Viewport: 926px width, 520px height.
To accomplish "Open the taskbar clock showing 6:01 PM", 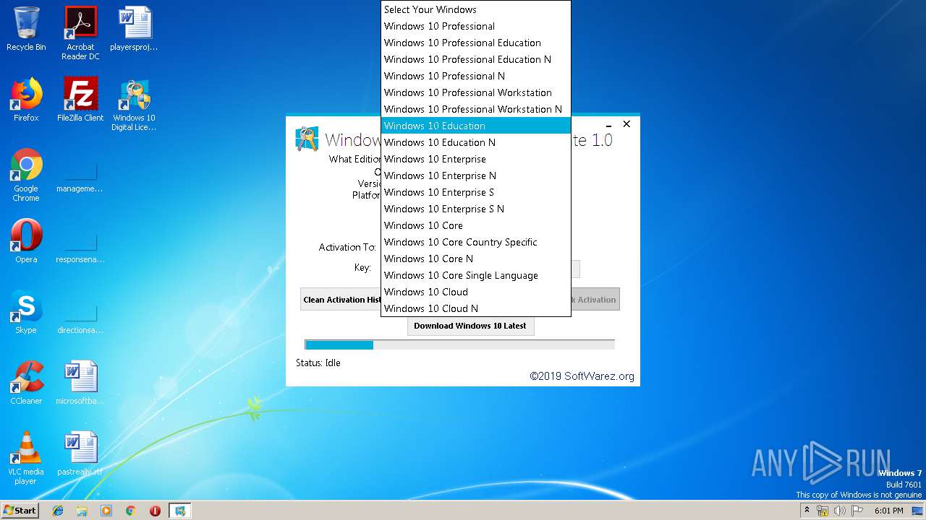I will coord(889,511).
